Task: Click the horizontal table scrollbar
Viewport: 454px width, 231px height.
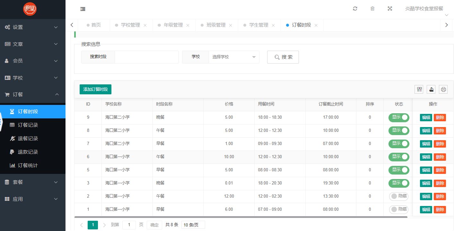Action: coord(241,217)
